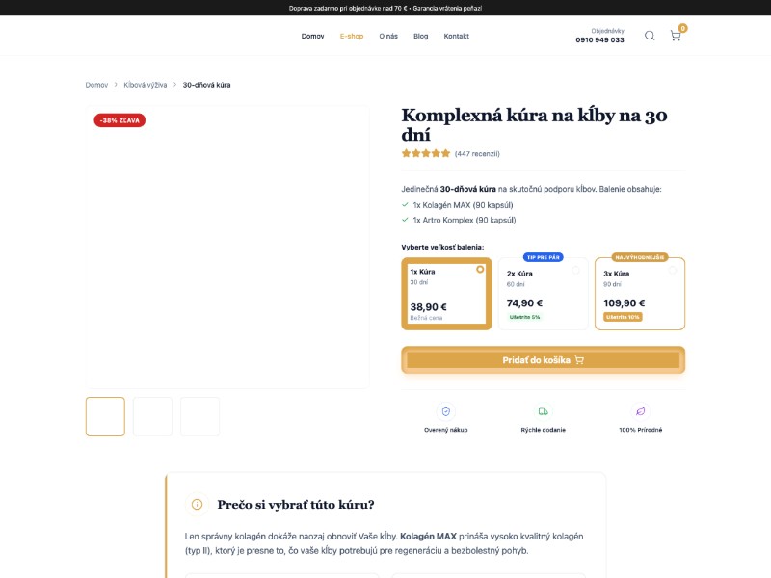Click the five-star rating icons
The width and height of the screenshot is (771, 578).
426,153
